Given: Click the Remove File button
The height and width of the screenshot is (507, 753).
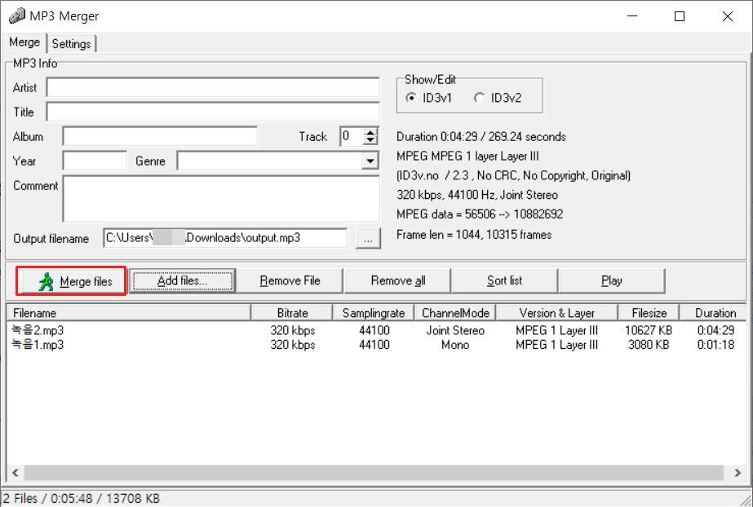Looking at the screenshot, I should coord(290,280).
